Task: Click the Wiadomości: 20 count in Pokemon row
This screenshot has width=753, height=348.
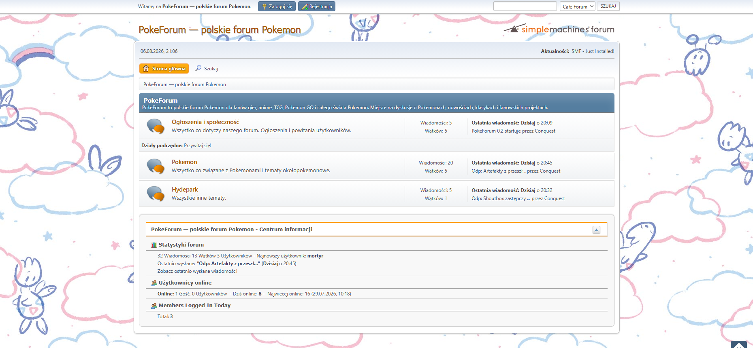Action: coord(436,163)
